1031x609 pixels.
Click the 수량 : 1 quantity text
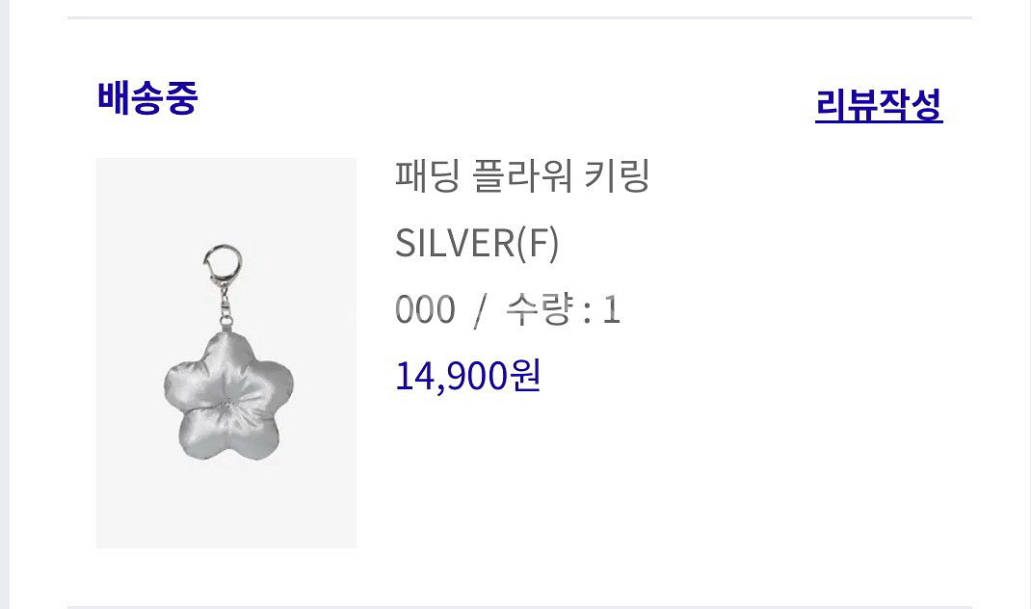pyautogui.click(x=563, y=309)
